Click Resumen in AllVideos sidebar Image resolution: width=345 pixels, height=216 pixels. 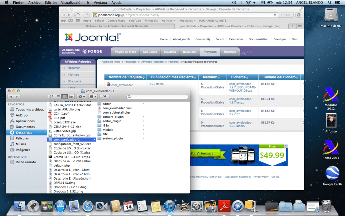click(x=74, y=68)
